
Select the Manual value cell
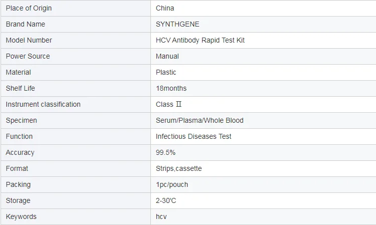pos(167,56)
